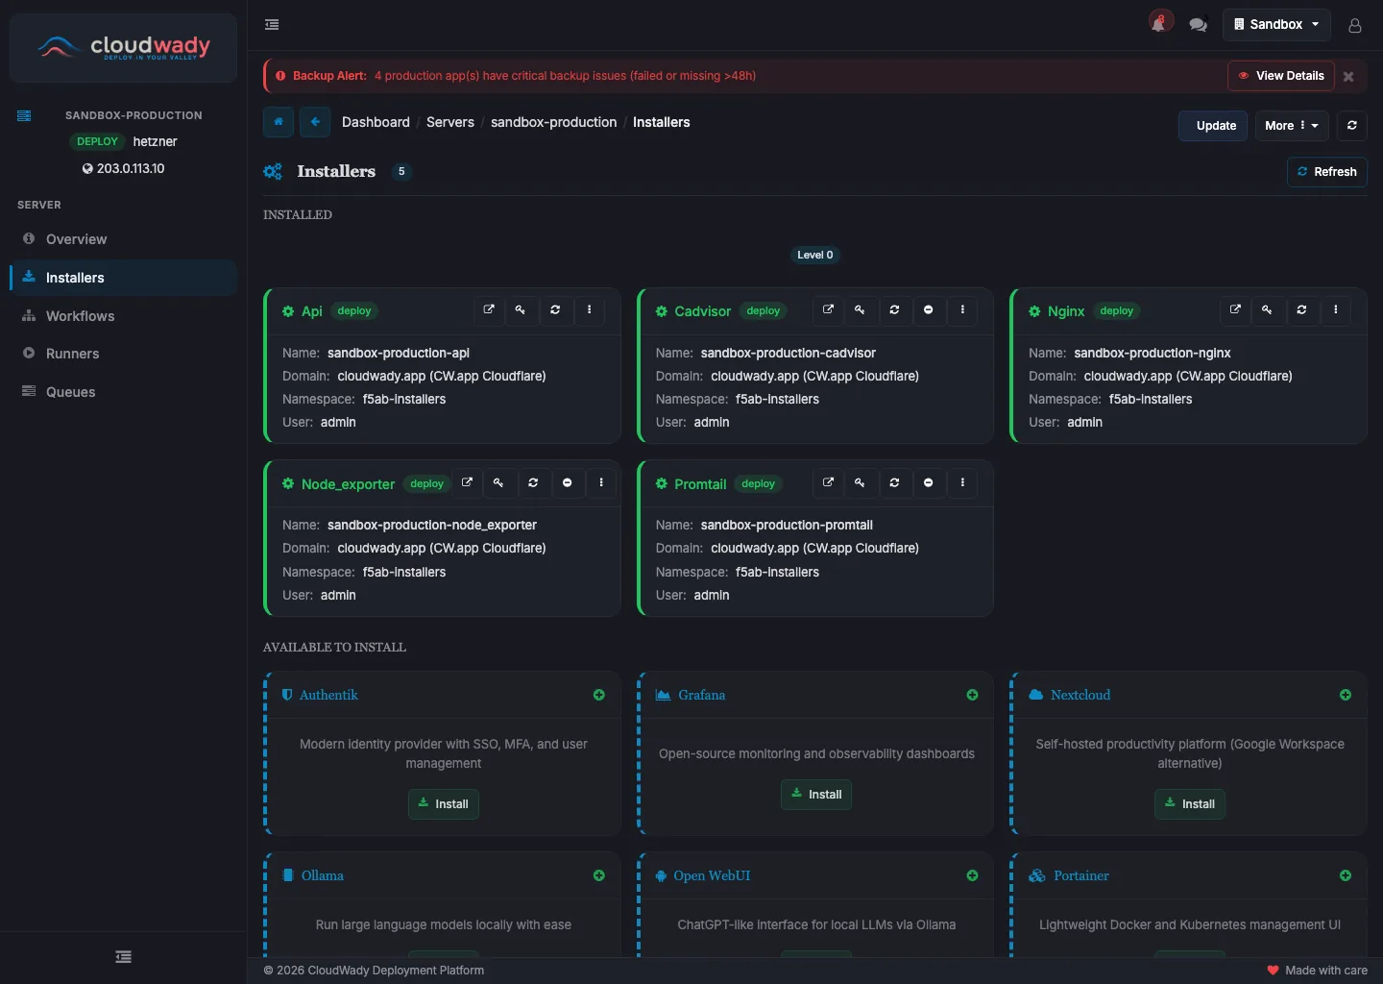The image size is (1383, 984).
Task: Click the Refresh installers button
Action: click(x=1327, y=172)
